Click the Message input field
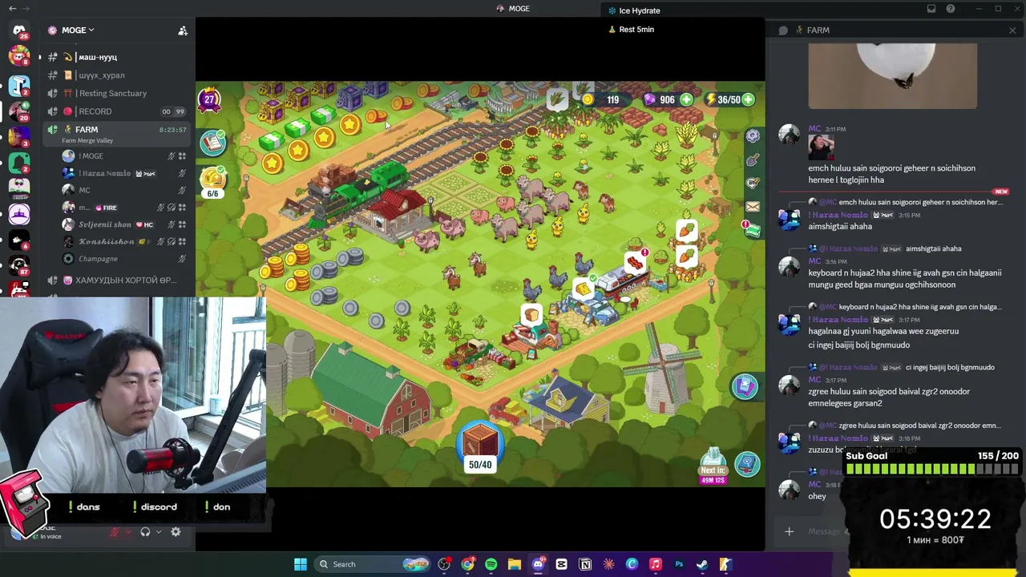Image resolution: width=1026 pixels, height=577 pixels. point(822,531)
